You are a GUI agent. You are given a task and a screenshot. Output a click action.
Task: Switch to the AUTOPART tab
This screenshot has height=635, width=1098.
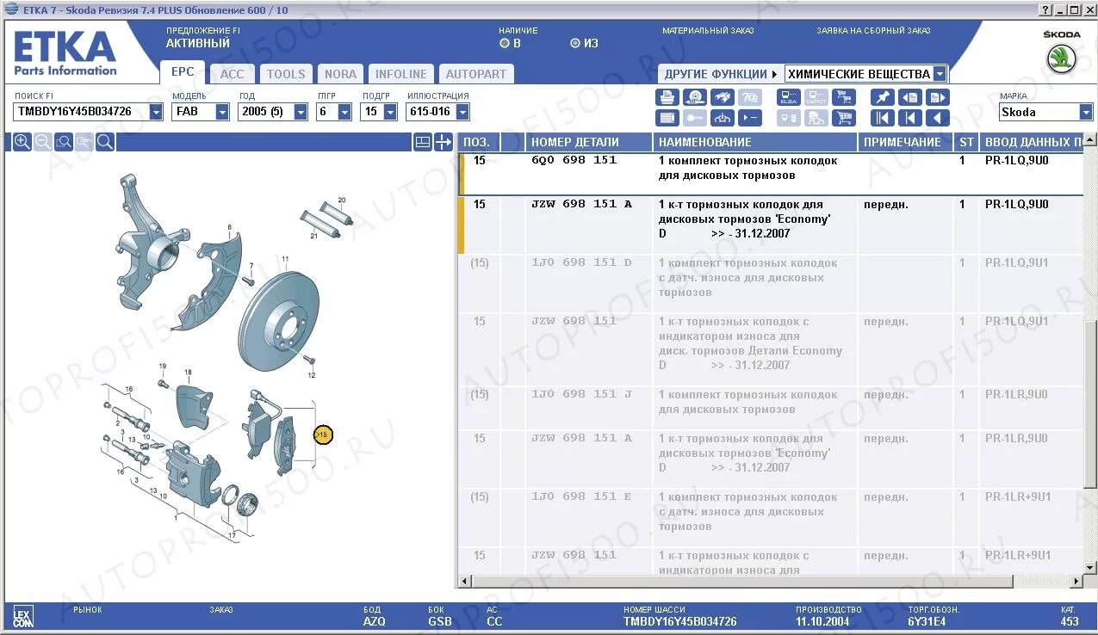(476, 74)
